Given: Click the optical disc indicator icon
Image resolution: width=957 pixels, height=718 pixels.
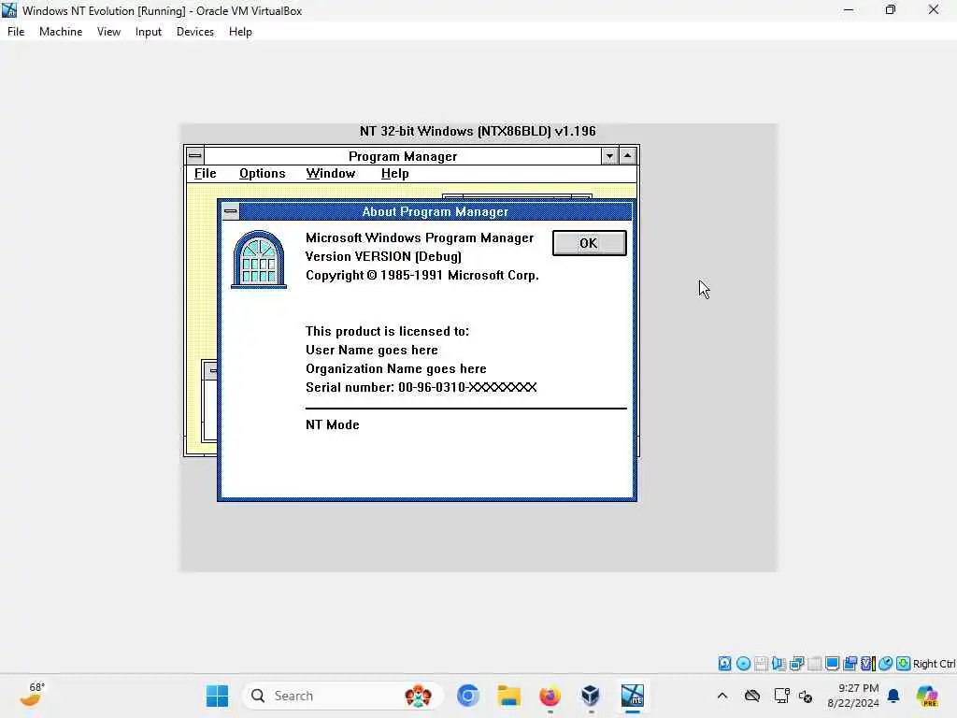Looking at the screenshot, I should 743,664.
